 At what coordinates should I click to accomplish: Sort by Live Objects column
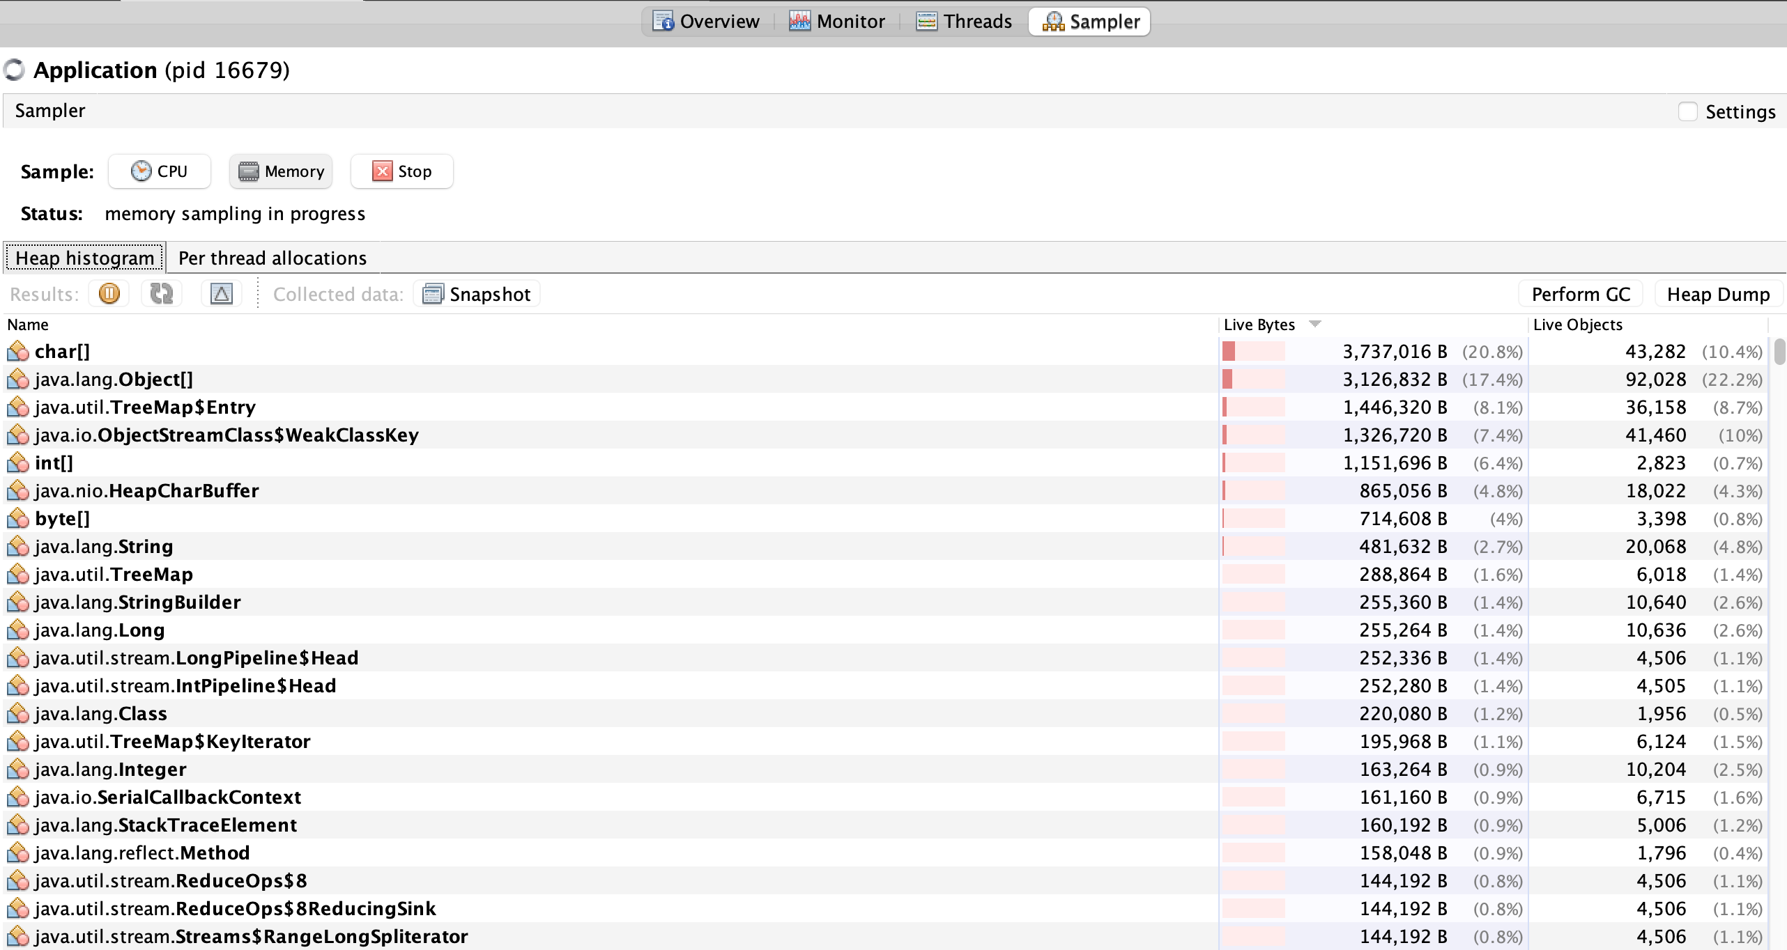click(1578, 325)
